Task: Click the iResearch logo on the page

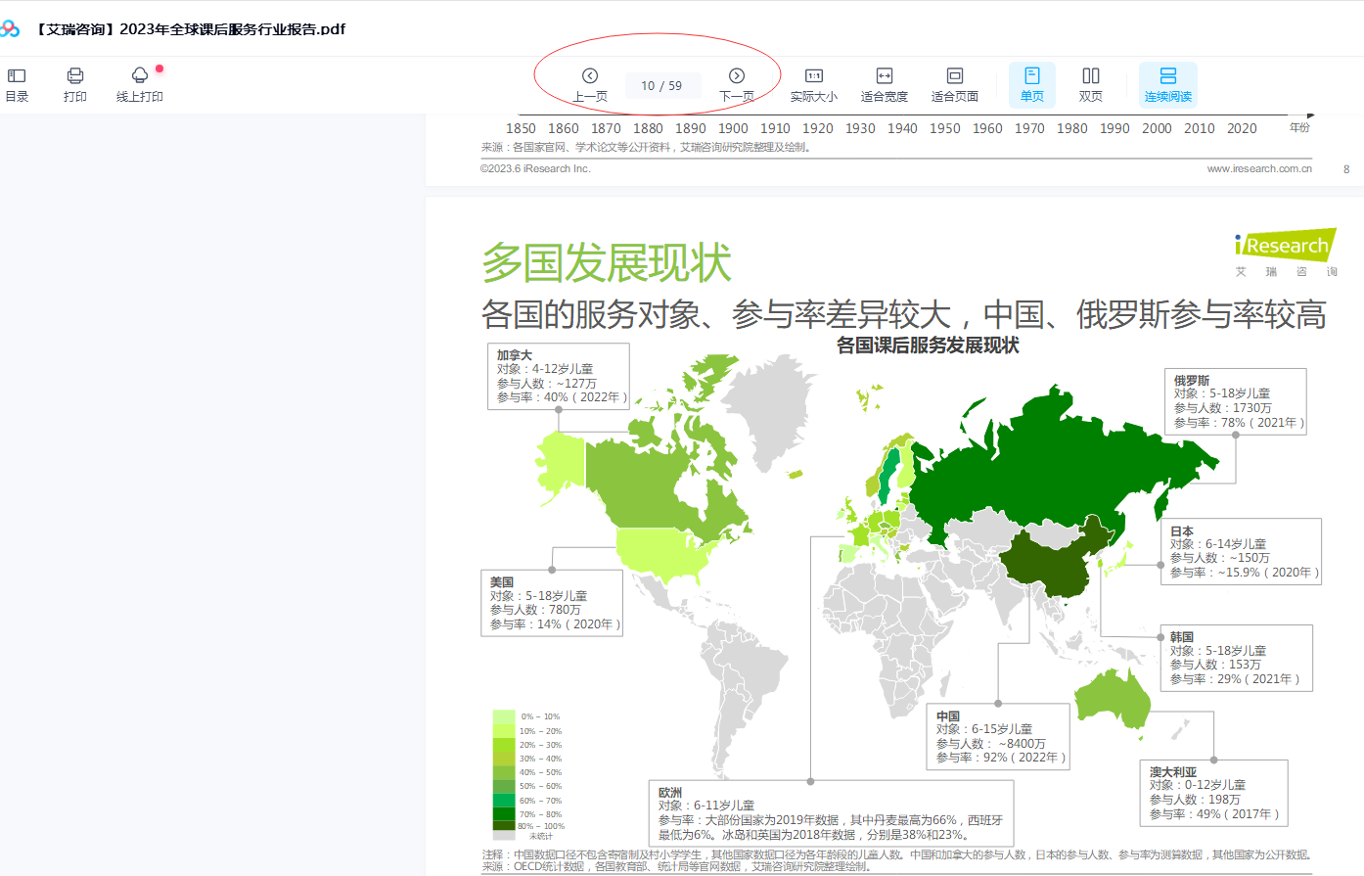Action: coord(1285,246)
